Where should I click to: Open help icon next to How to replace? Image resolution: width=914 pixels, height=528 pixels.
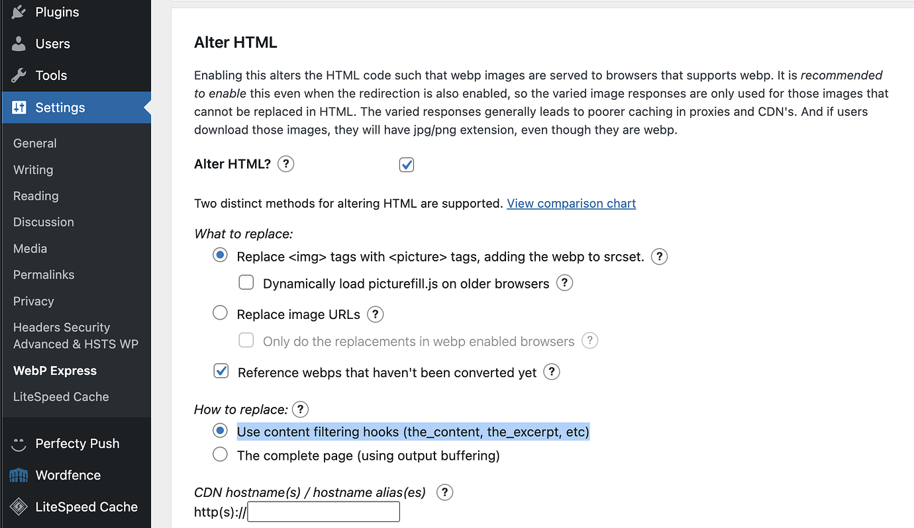pyautogui.click(x=301, y=409)
